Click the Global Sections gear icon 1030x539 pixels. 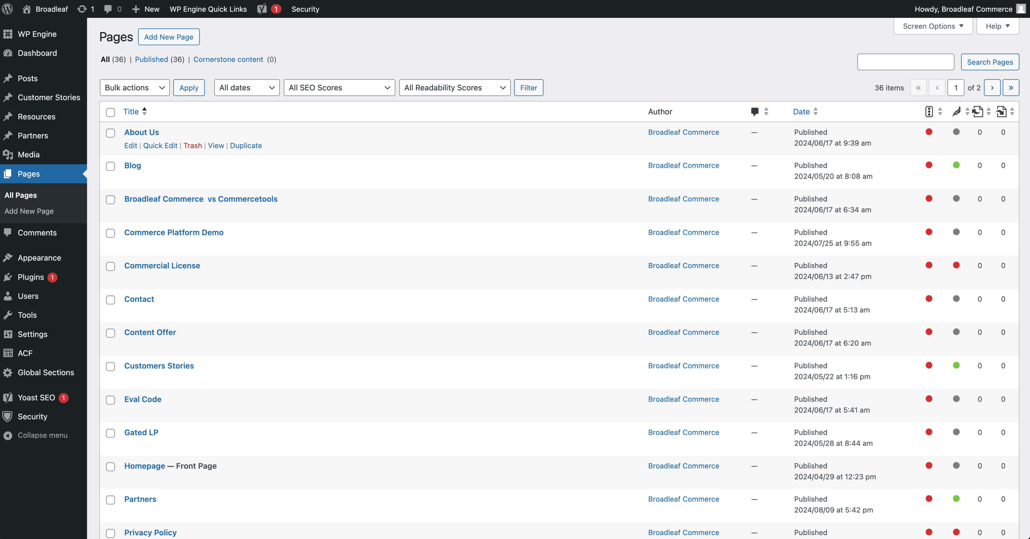click(x=8, y=372)
